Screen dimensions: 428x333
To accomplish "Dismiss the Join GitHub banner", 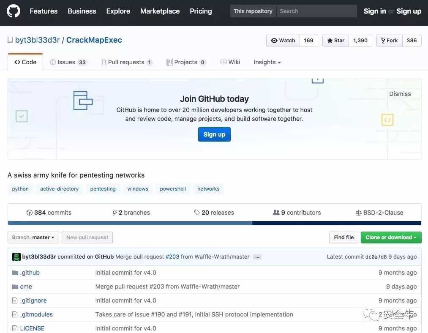I will pos(400,94).
